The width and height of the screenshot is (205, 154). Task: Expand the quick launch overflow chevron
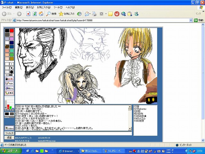[x=53, y=150]
